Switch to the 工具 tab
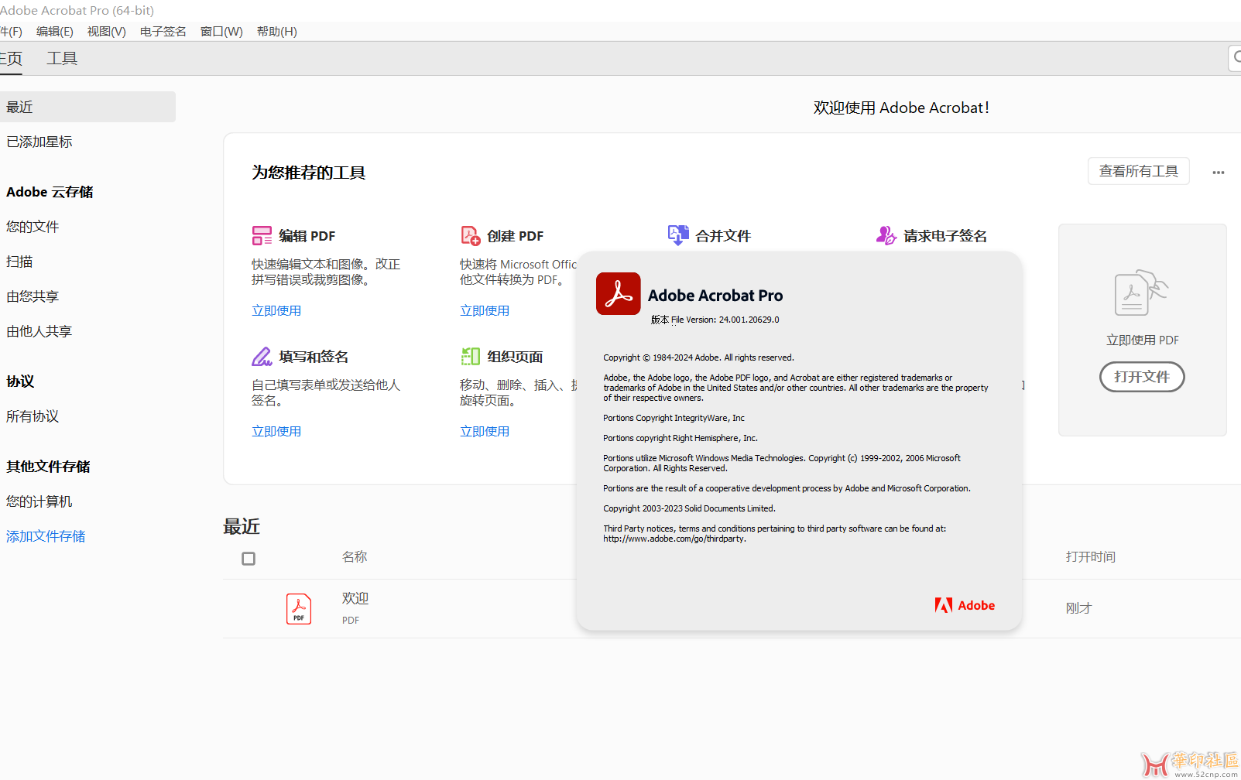This screenshot has height=780, width=1241. pos(62,59)
